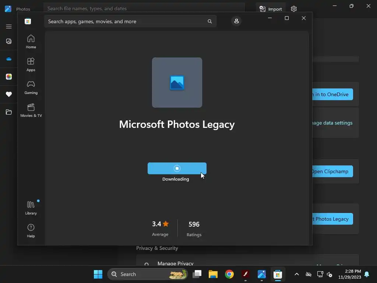Focus Photos search file names field
377x283 pixels.
(x=144, y=8)
